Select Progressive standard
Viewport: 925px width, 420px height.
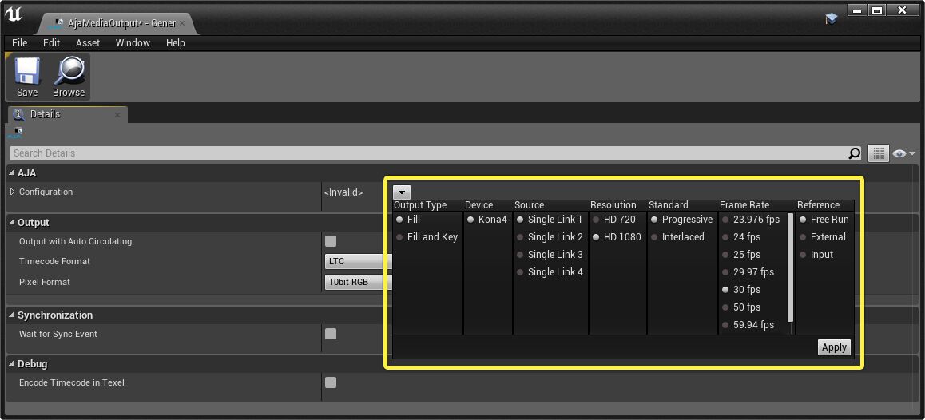pos(681,220)
